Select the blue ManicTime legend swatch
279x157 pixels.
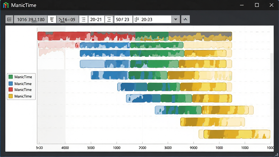(11, 84)
